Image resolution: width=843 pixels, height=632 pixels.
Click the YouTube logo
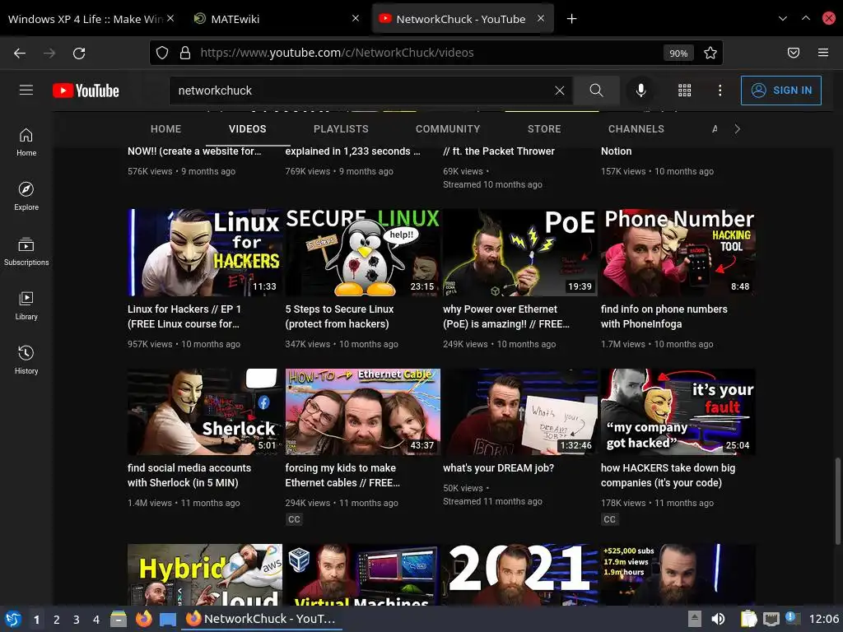tap(86, 91)
